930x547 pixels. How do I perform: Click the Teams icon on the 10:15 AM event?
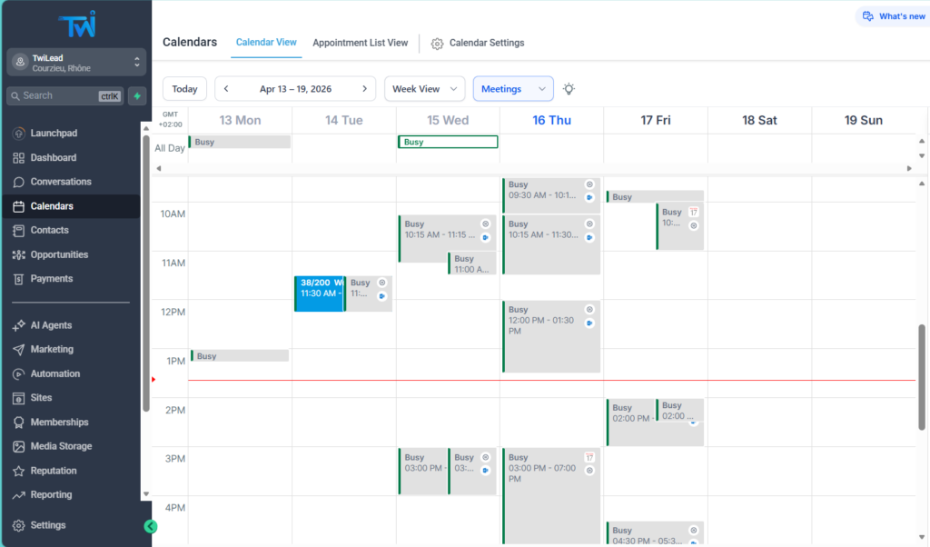tap(486, 237)
